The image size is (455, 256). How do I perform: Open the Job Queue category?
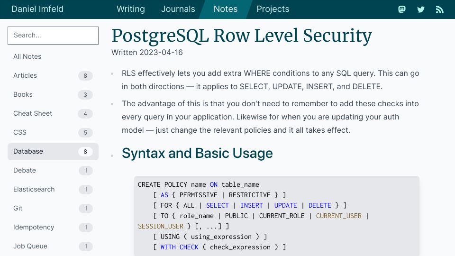53,246
